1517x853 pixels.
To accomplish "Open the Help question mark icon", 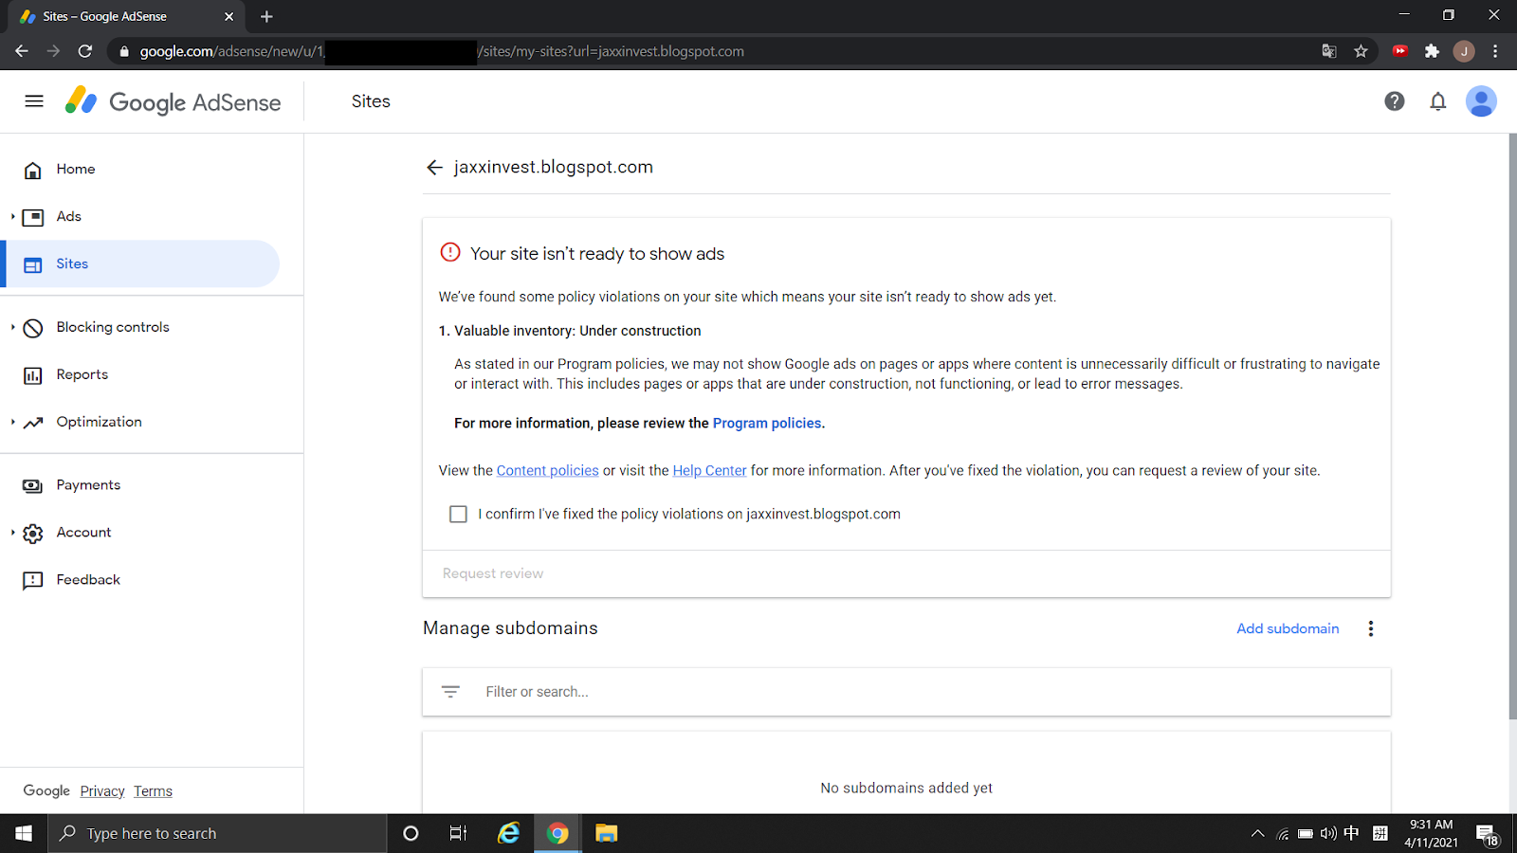I will pyautogui.click(x=1394, y=101).
